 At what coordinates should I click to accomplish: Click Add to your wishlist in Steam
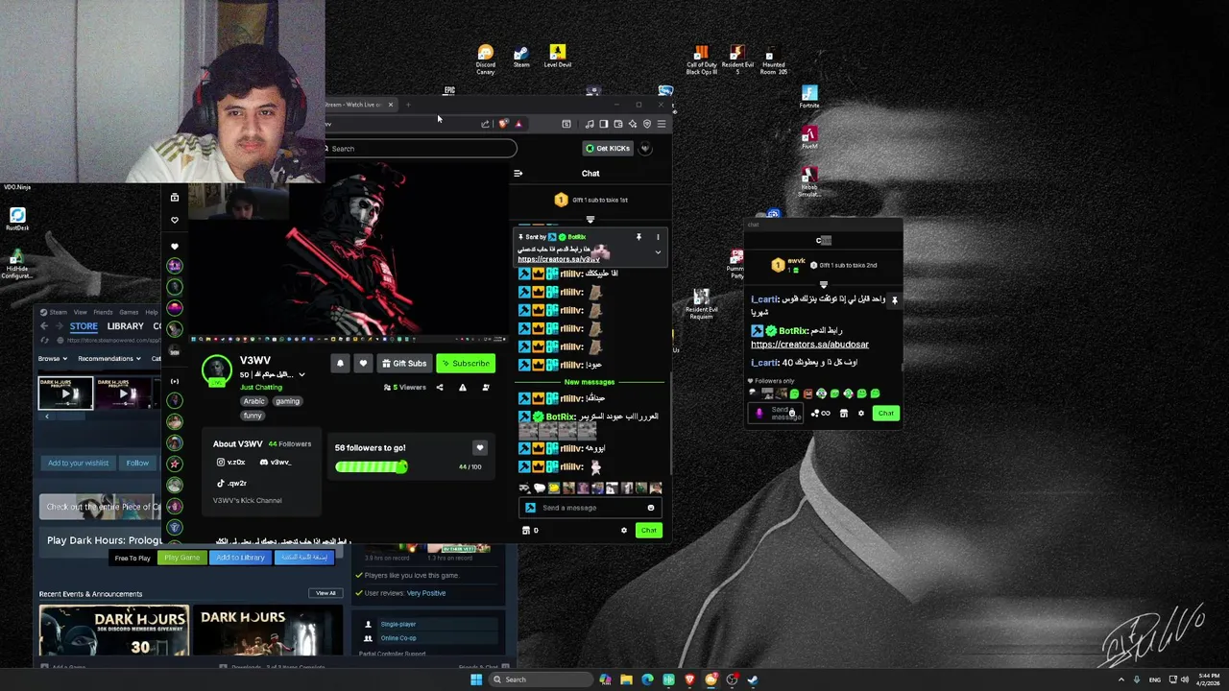(x=79, y=463)
